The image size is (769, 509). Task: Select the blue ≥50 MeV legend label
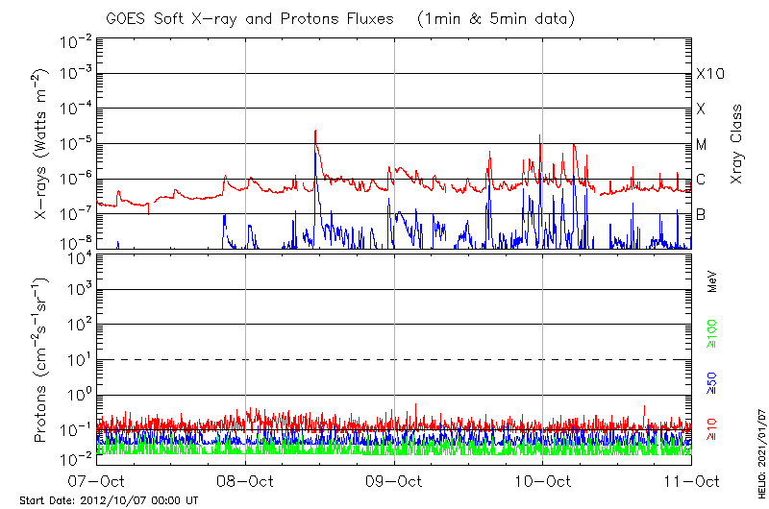point(712,383)
